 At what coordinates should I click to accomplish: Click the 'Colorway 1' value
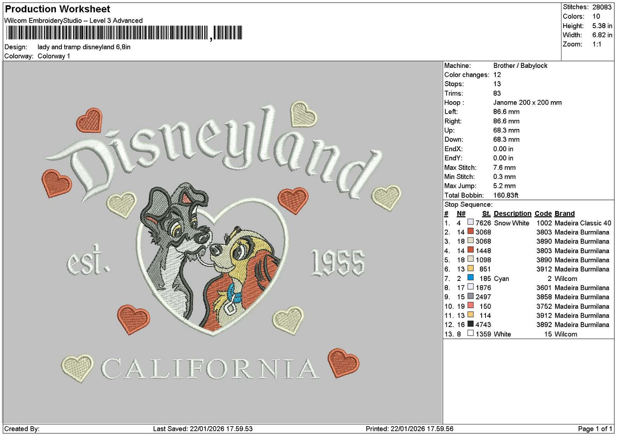[54, 56]
